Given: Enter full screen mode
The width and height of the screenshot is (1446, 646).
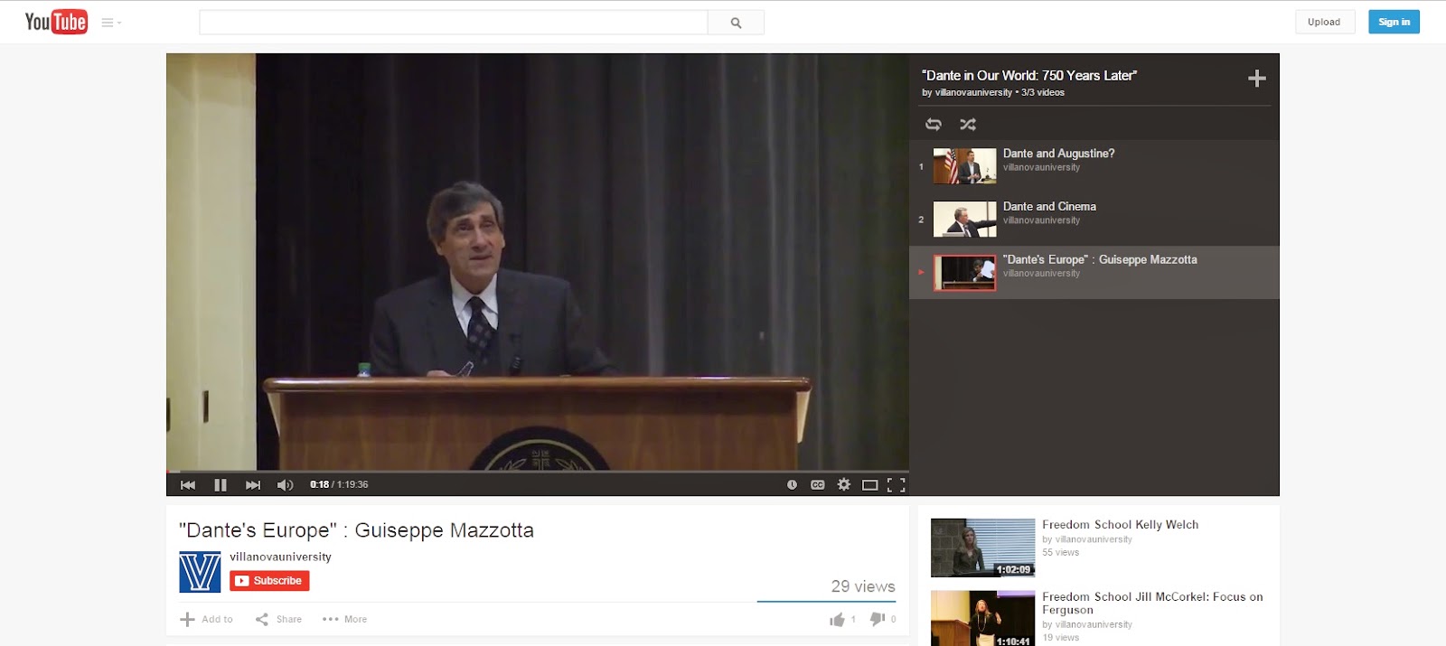Looking at the screenshot, I should click(x=896, y=485).
